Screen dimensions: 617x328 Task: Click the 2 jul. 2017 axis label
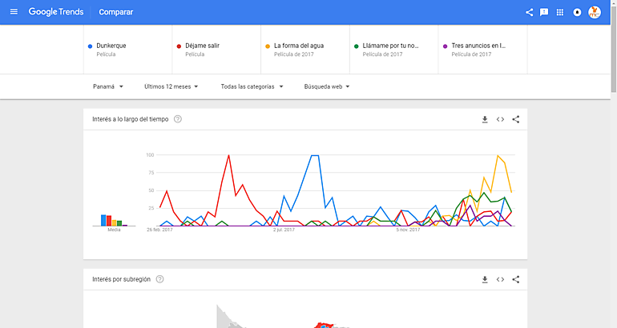[284, 230]
